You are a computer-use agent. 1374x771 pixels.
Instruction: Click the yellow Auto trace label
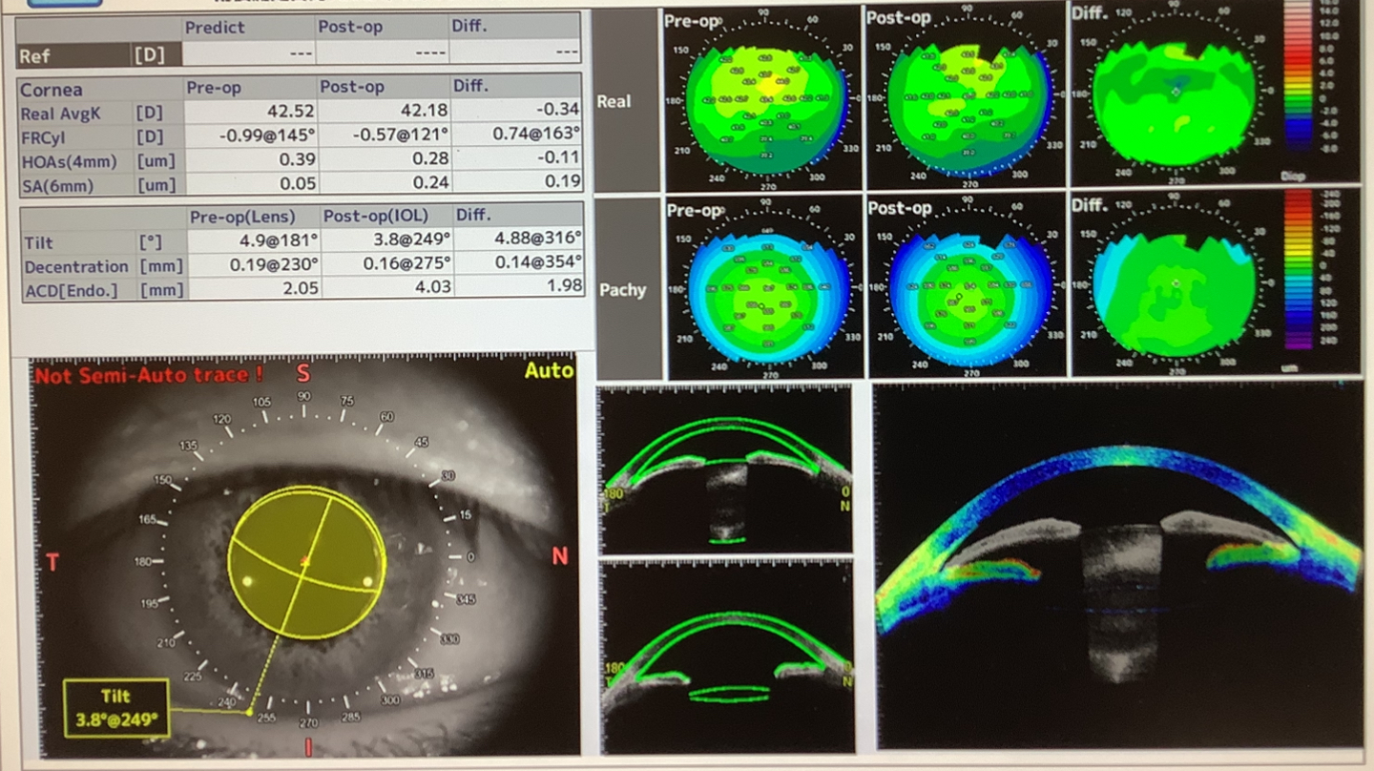[548, 370]
